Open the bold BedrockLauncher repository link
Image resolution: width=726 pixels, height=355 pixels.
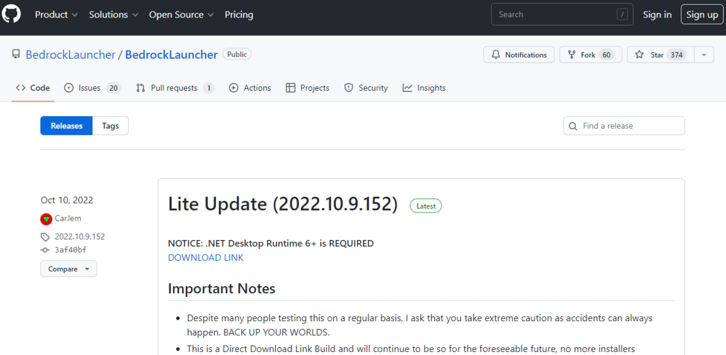click(171, 54)
